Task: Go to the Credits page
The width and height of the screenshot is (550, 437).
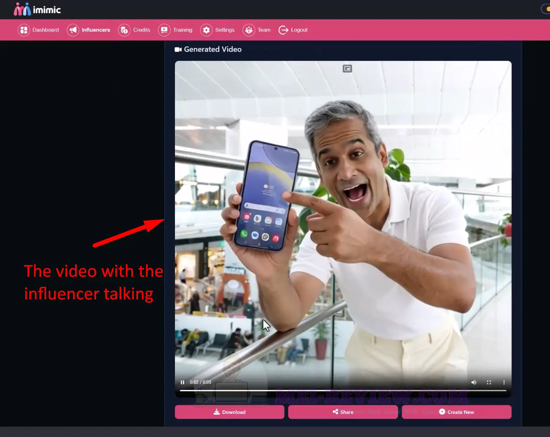Action: point(134,30)
